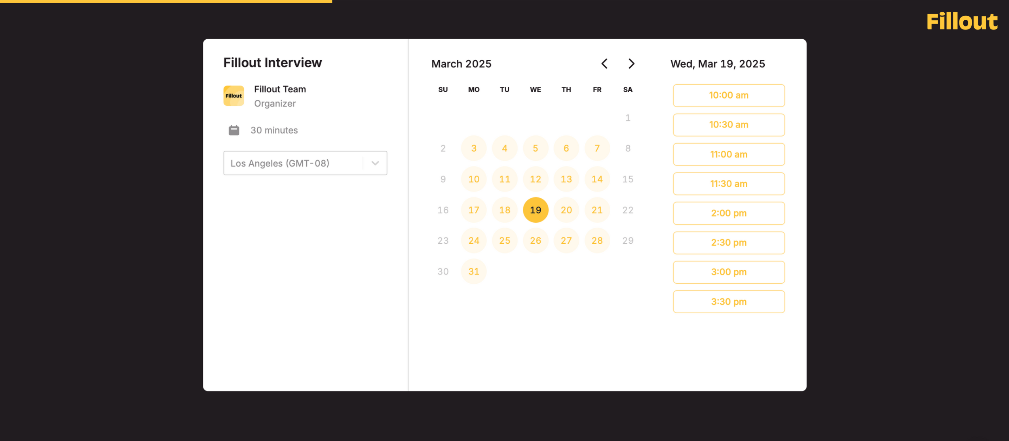Pick March 14 on the calendar
The width and height of the screenshot is (1009, 441).
coord(597,179)
